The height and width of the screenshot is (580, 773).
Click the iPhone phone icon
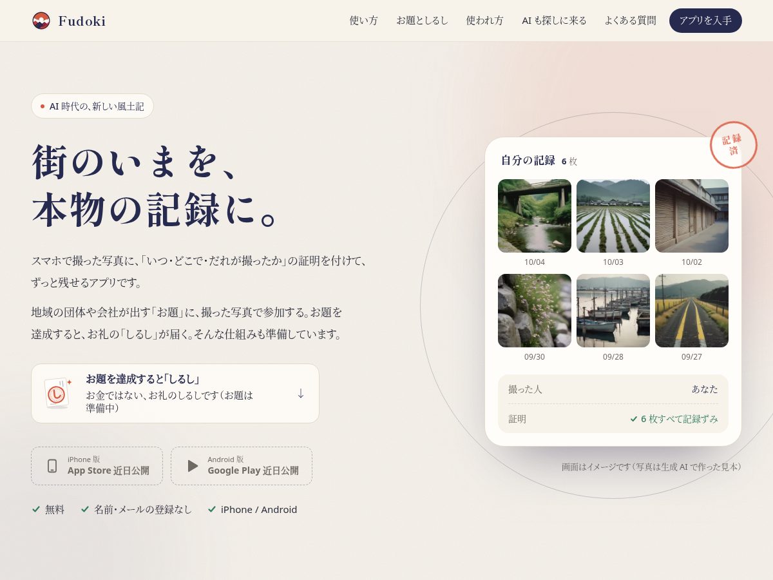click(52, 466)
